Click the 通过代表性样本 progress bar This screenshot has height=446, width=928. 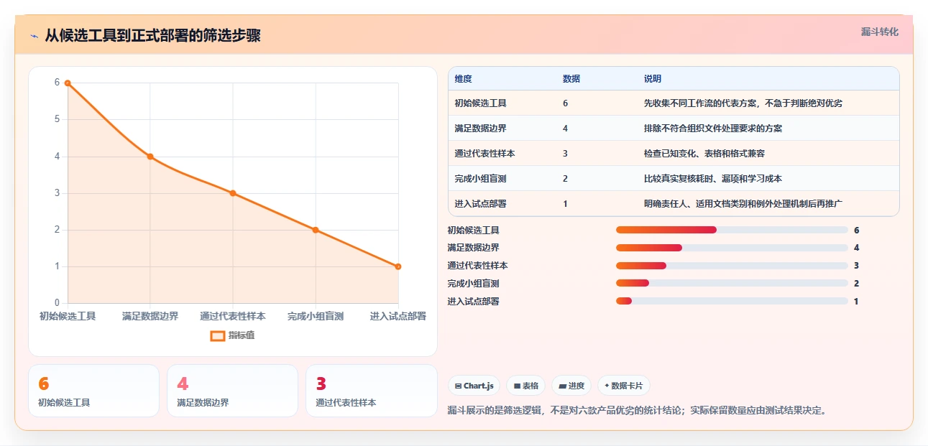pos(732,266)
